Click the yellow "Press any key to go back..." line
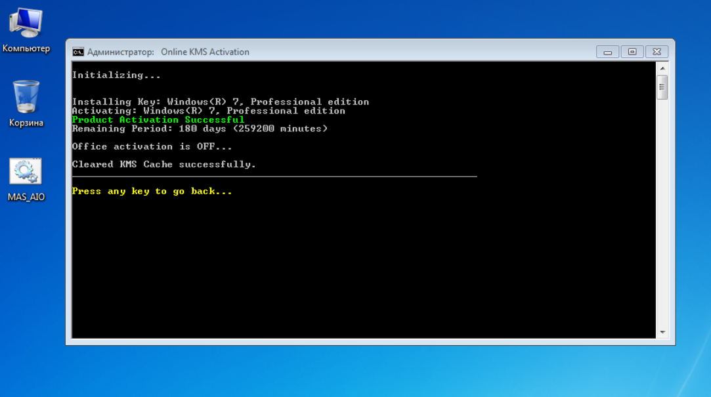 click(x=152, y=192)
